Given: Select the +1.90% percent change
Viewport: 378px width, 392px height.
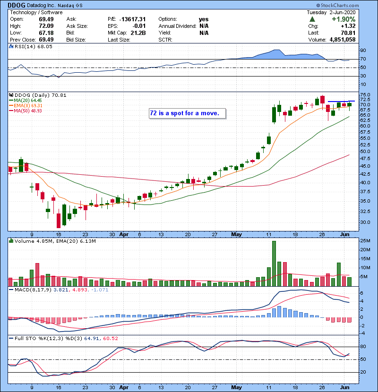Looking at the screenshot, I should pyautogui.click(x=344, y=19).
